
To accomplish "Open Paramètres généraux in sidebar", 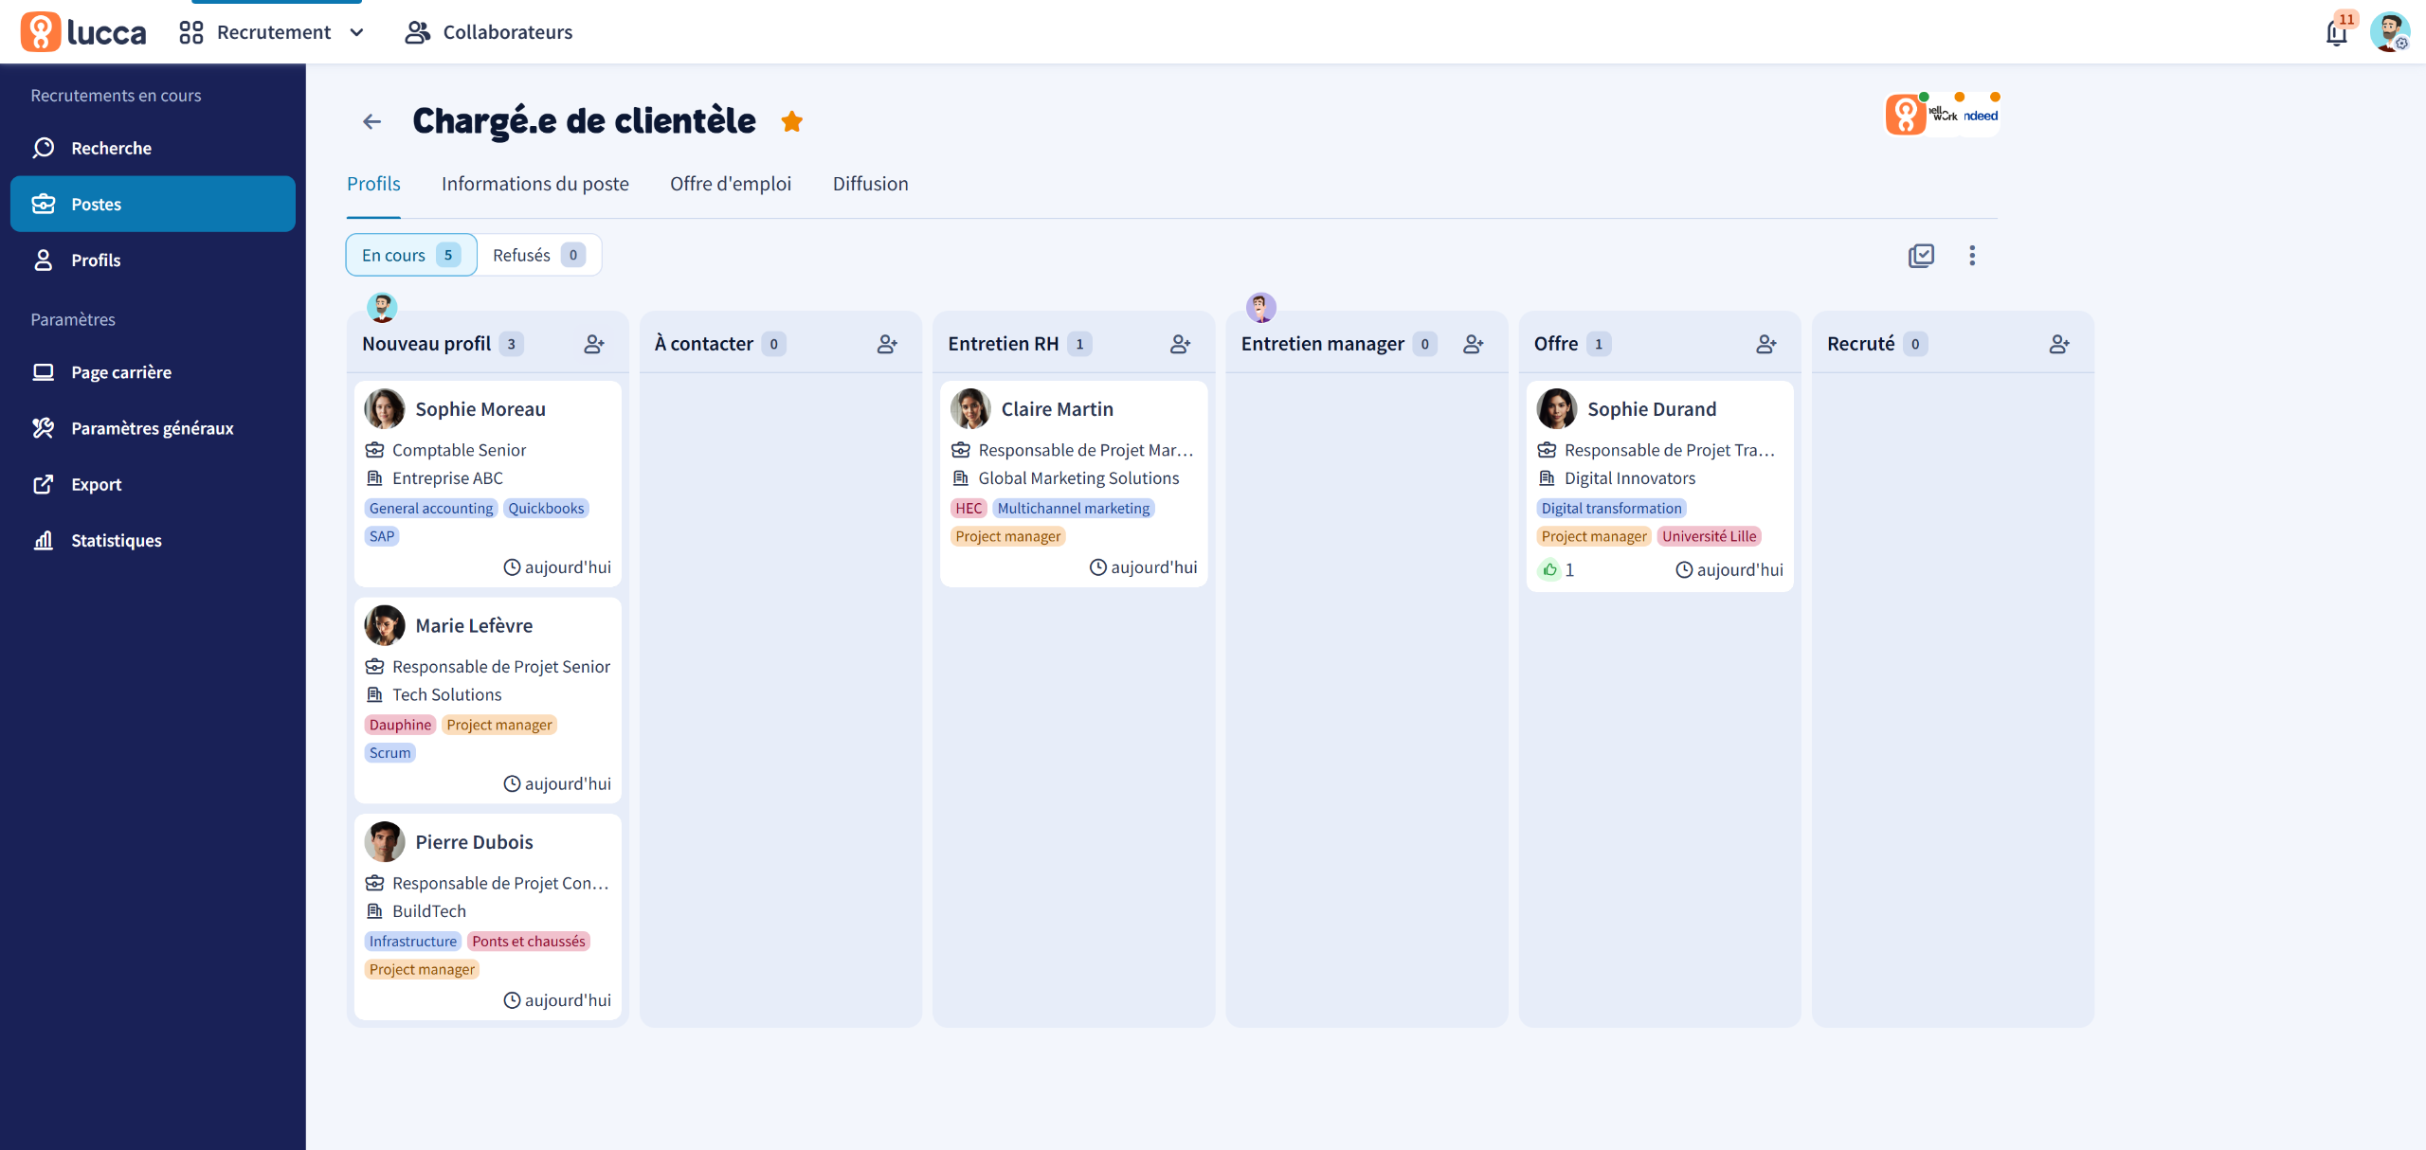I will tap(152, 428).
